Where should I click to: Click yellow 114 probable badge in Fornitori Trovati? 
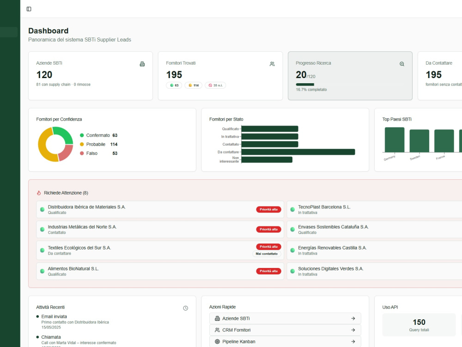click(193, 85)
